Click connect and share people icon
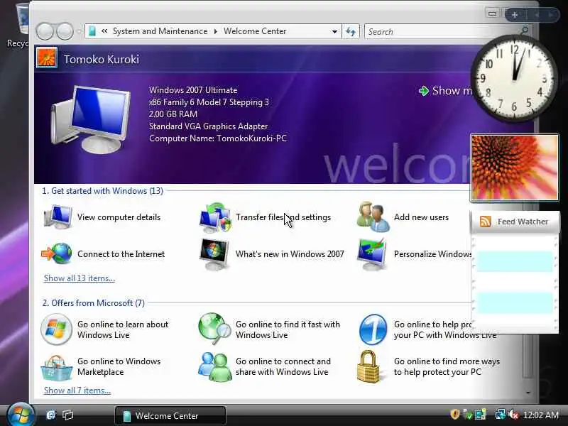This screenshot has width=568, height=426. [214, 366]
